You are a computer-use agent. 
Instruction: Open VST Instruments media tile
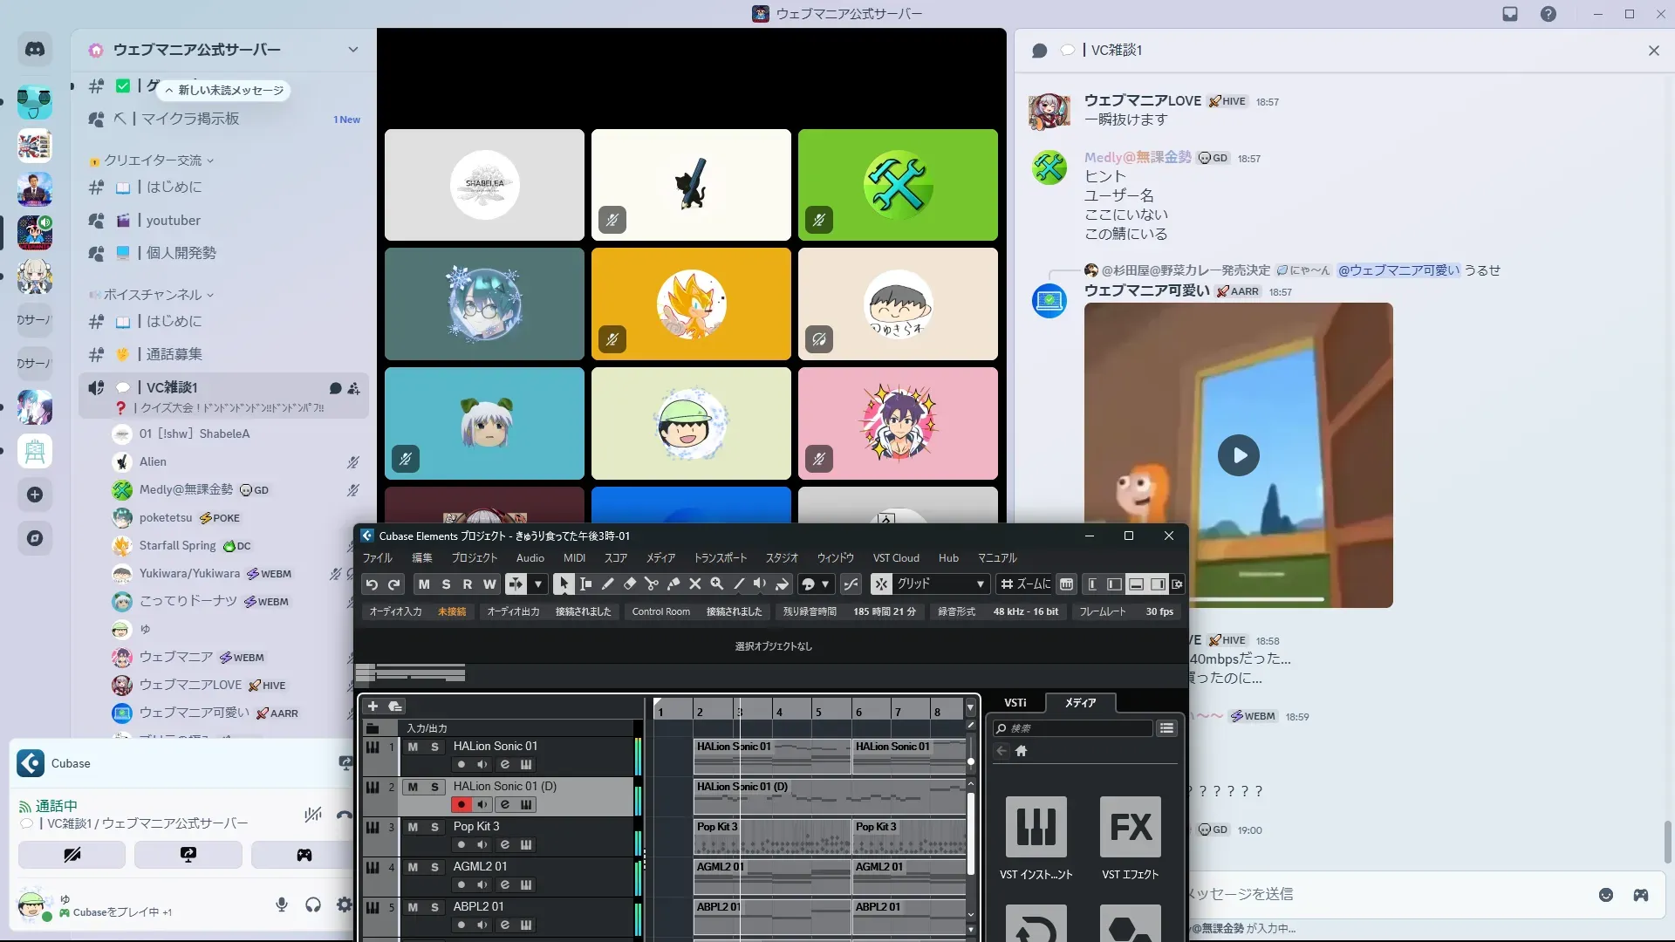1036,827
